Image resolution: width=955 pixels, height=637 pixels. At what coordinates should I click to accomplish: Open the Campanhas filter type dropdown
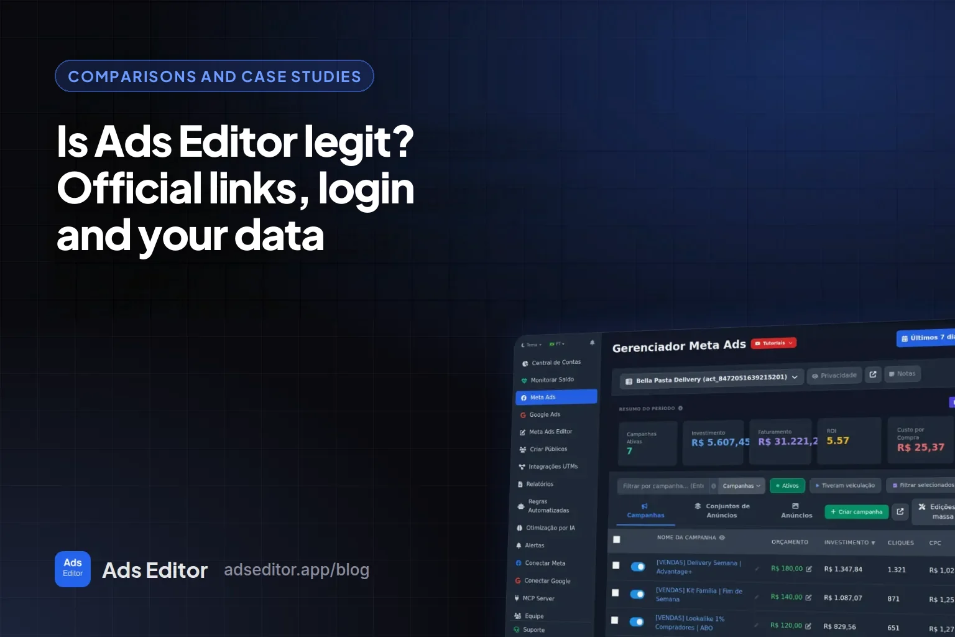click(x=741, y=486)
